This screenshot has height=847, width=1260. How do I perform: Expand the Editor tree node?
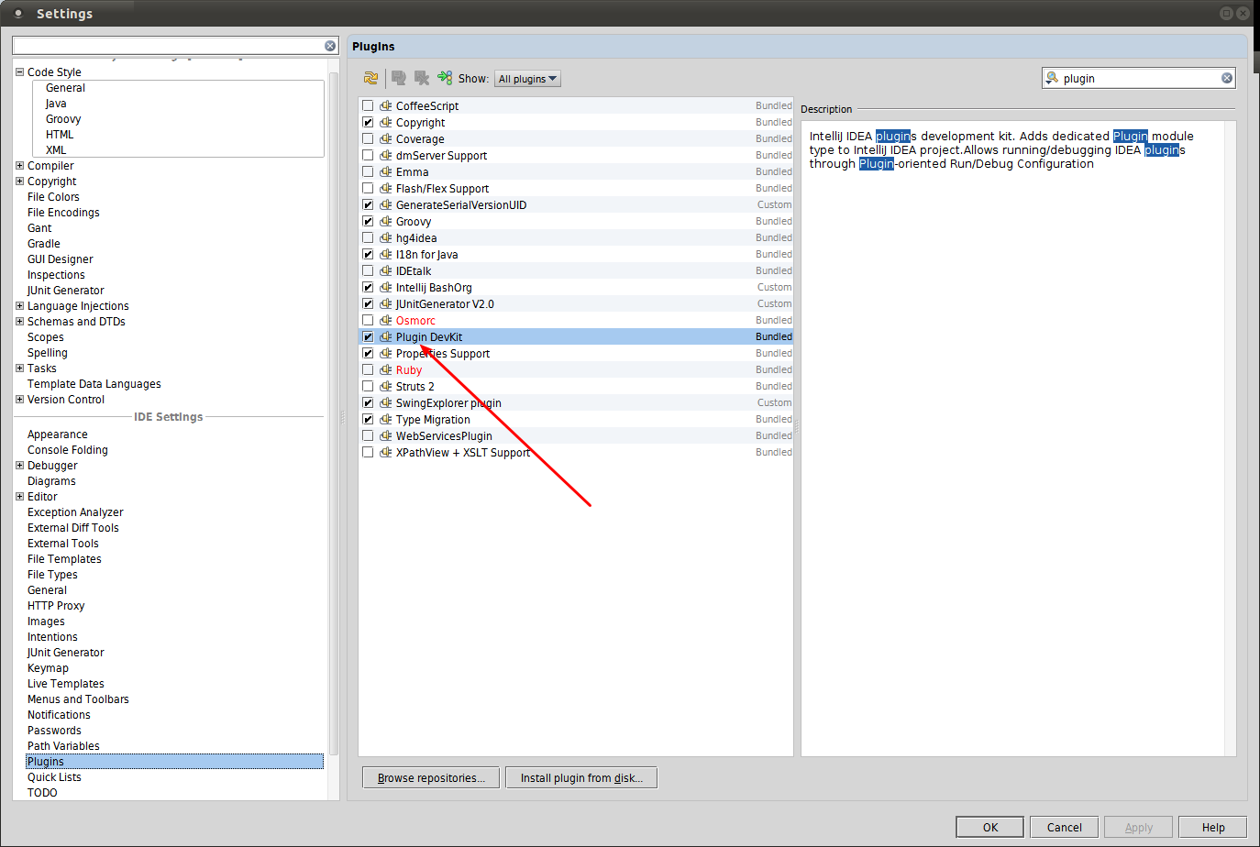tap(19, 497)
